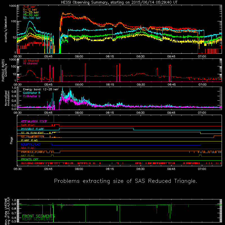Click the red 'BAD_PACKETS' flag label
225x225 pixels.
coord(31,163)
